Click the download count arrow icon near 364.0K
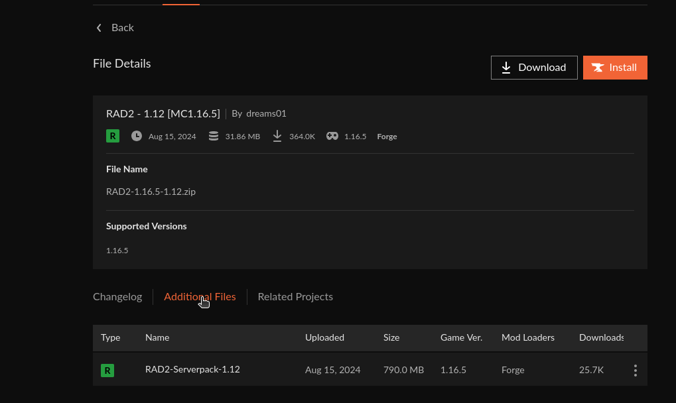Screen dimensions: 676x403 pyautogui.click(x=277, y=136)
